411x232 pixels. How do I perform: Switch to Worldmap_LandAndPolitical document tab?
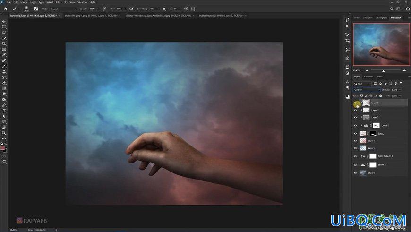tap(158, 16)
